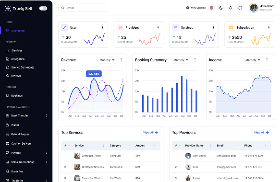Click the US flag language icon
Image resolution: width=280 pixels, height=182 pixels.
pyautogui.click(x=211, y=8)
